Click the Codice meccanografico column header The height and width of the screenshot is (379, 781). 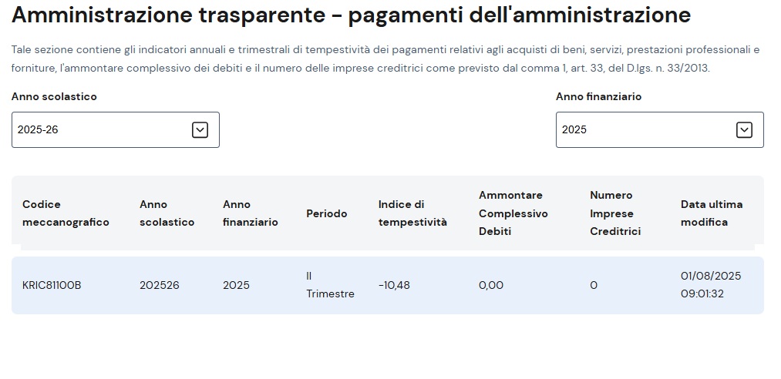click(x=66, y=213)
